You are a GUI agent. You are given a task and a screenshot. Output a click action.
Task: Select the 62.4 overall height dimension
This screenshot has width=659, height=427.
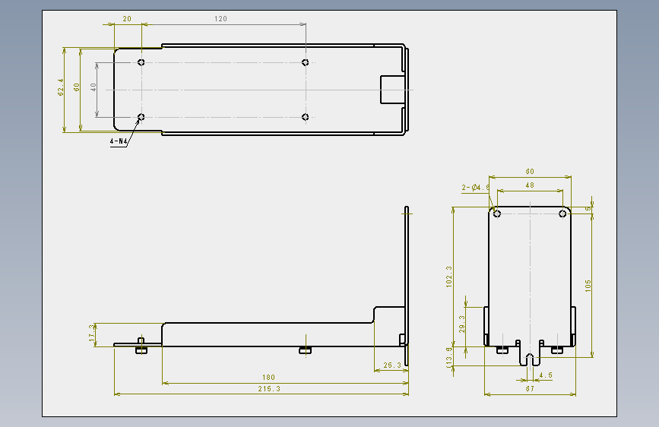tap(61, 87)
